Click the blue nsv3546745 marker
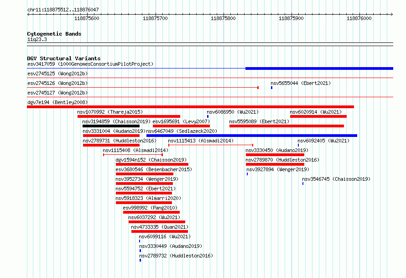This screenshot has width=406, height=278. pos(303,184)
